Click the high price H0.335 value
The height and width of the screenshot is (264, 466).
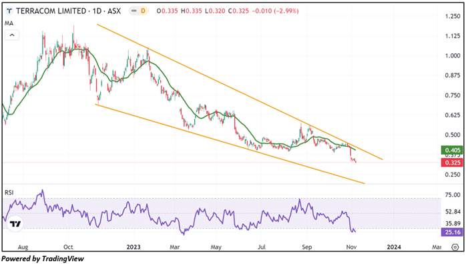[192, 11]
